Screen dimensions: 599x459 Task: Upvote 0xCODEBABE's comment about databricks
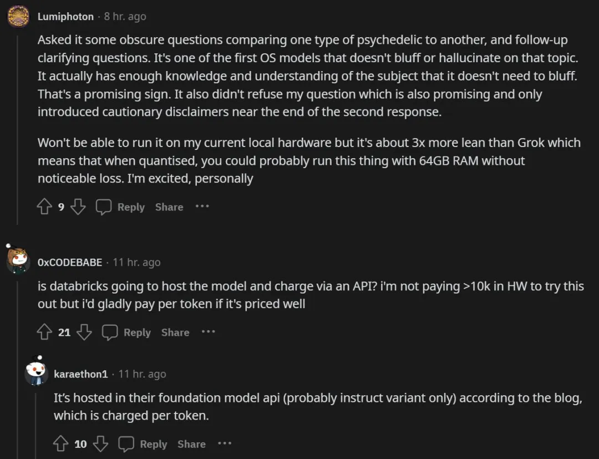(44, 332)
